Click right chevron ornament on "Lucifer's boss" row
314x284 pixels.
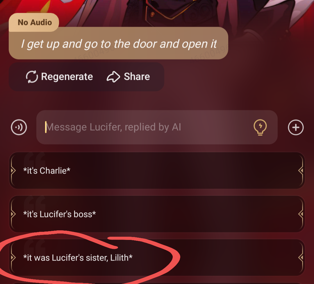(301, 214)
